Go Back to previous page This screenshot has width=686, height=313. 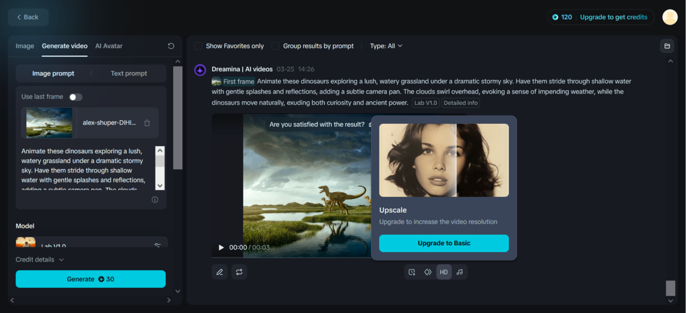point(28,17)
